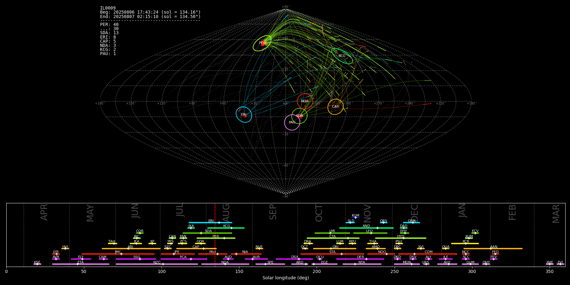Select the ...: 30 sporadic count line

[x=109, y=29]
